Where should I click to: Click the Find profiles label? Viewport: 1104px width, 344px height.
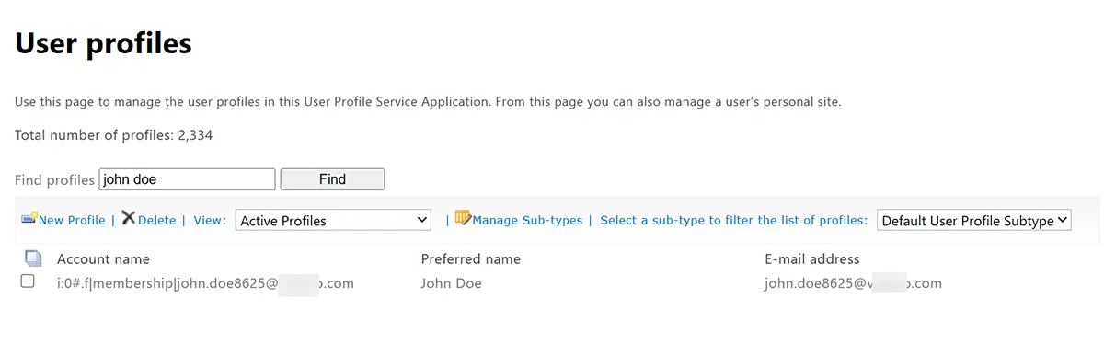(54, 180)
